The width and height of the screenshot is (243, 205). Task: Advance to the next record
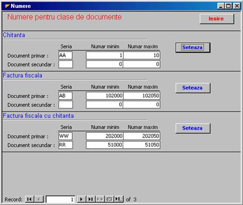pyautogui.click(x=81, y=199)
